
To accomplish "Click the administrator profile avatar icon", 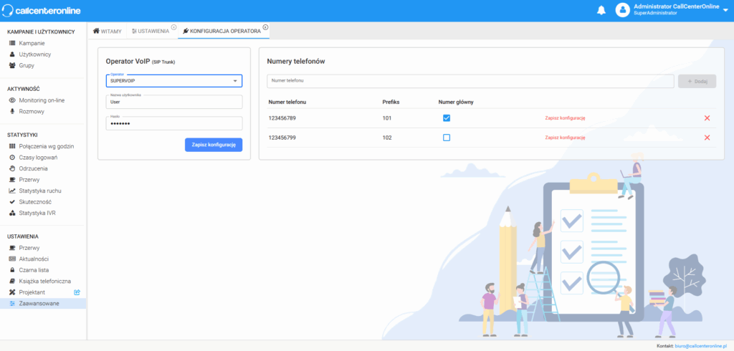I will pyautogui.click(x=622, y=10).
